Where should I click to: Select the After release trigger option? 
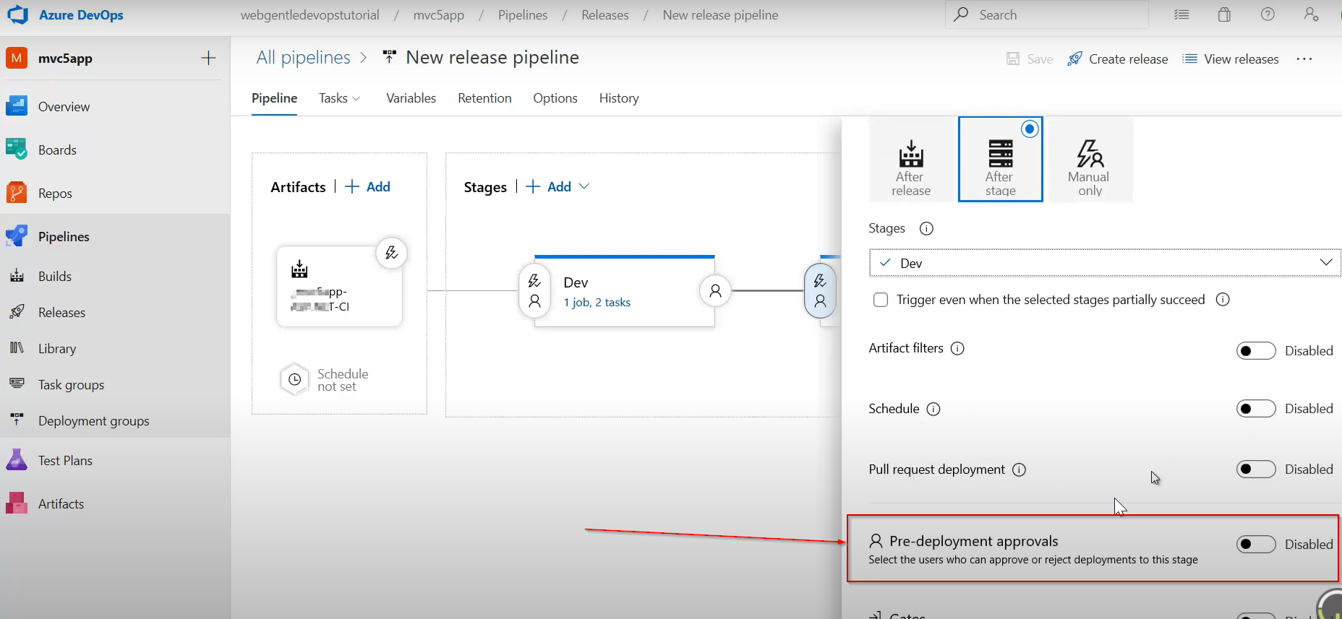[911, 160]
